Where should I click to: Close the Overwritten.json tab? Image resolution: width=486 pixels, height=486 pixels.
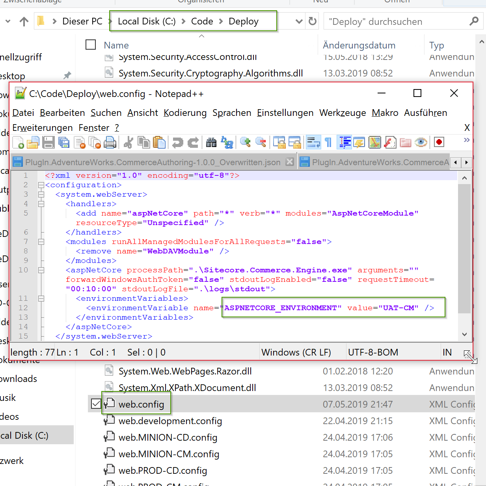pyautogui.click(x=290, y=162)
